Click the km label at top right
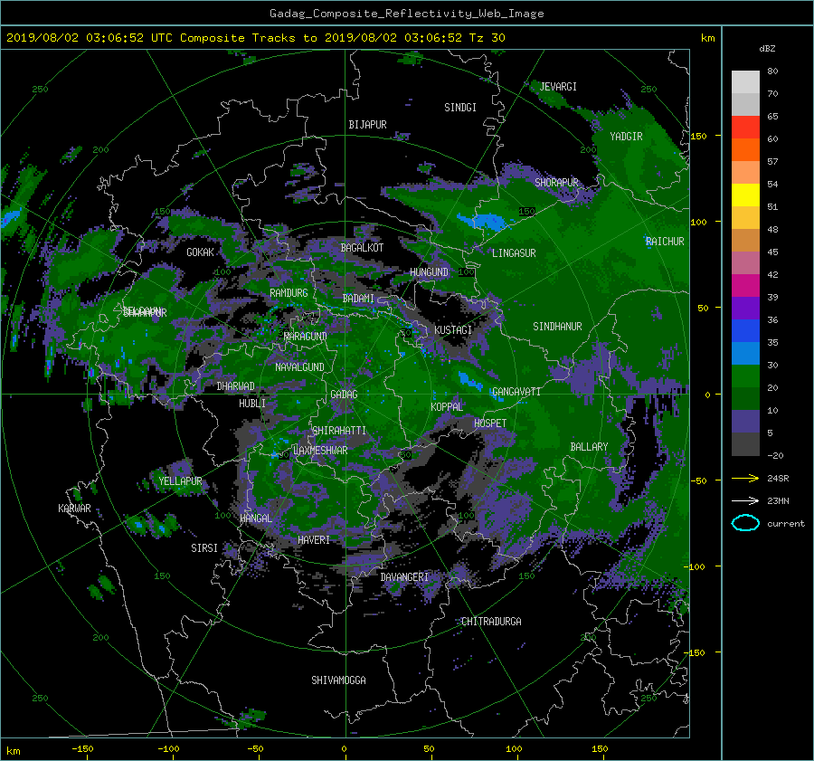 [x=707, y=38]
